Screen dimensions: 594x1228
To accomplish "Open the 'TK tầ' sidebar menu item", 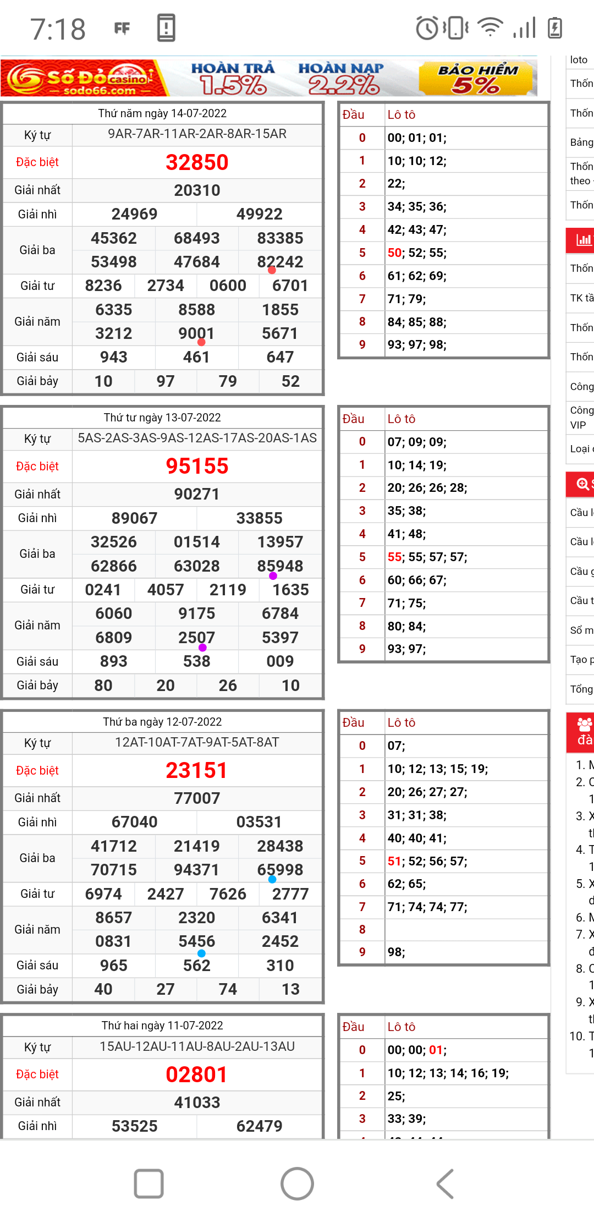I will 581,298.
